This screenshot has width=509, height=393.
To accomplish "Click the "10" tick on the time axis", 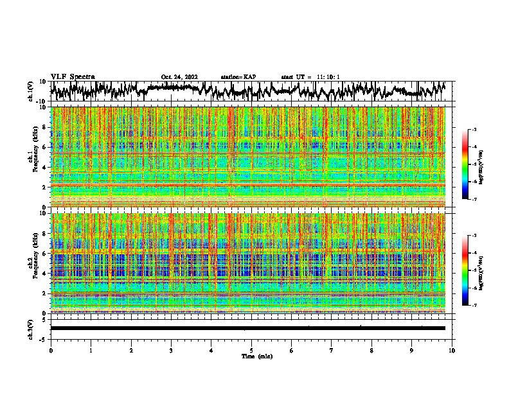I will click(452, 351).
